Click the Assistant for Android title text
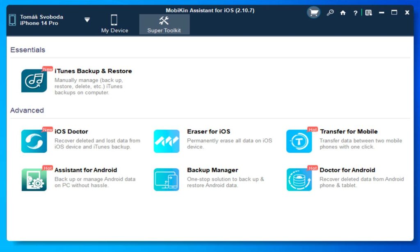Image resolution: width=420 pixels, height=252 pixels. pyautogui.click(x=86, y=170)
